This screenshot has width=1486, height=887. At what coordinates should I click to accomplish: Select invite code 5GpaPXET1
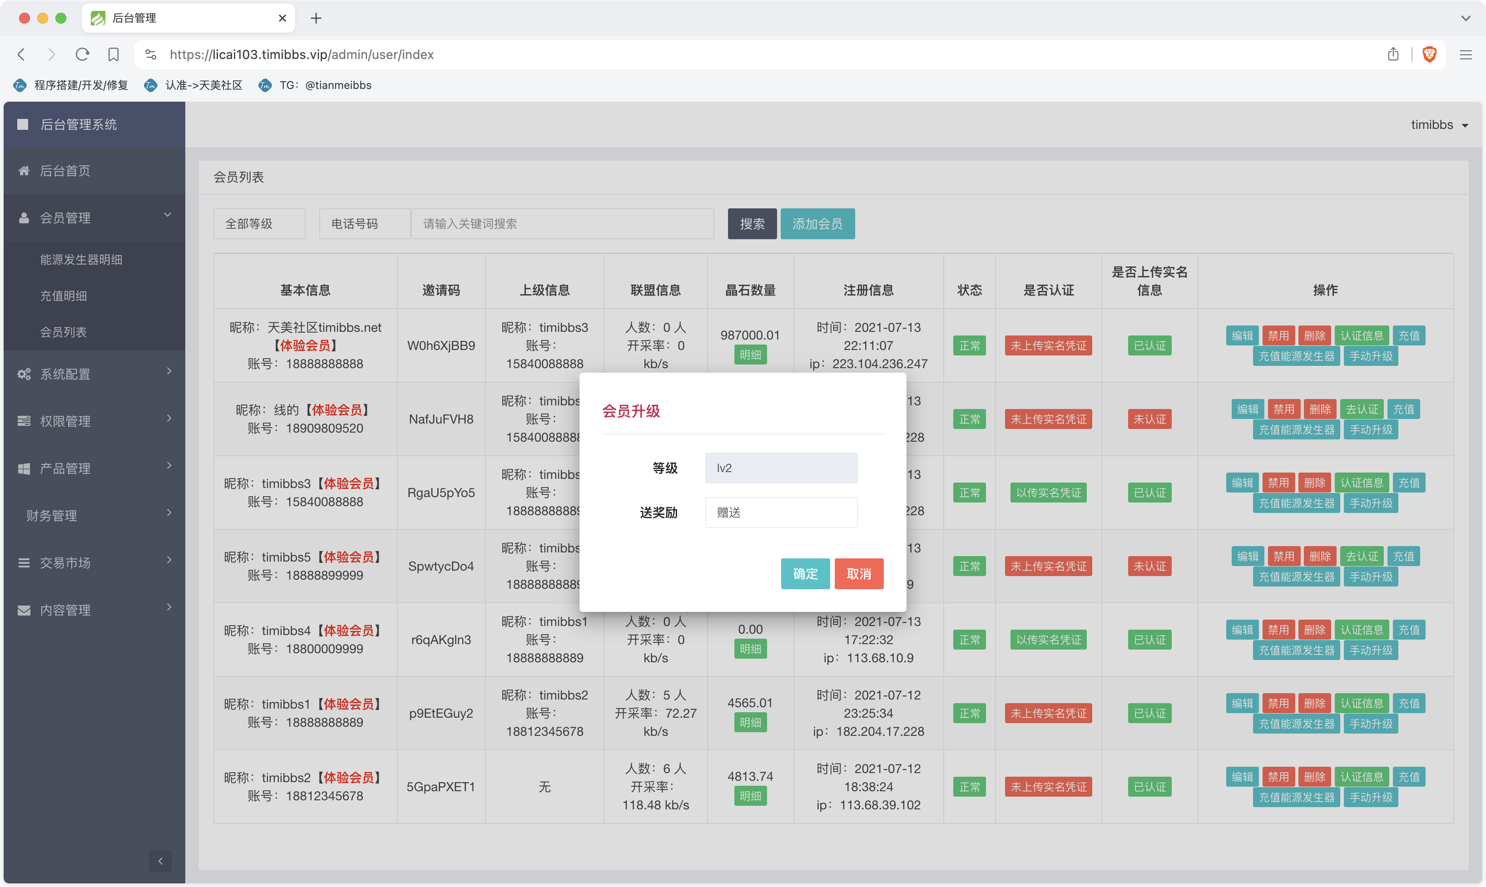coord(441,787)
